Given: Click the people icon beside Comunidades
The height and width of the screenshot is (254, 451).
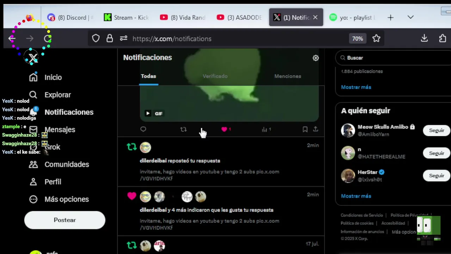Looking at the screenshot, I should pyautogui.click(x=33, y=164).
